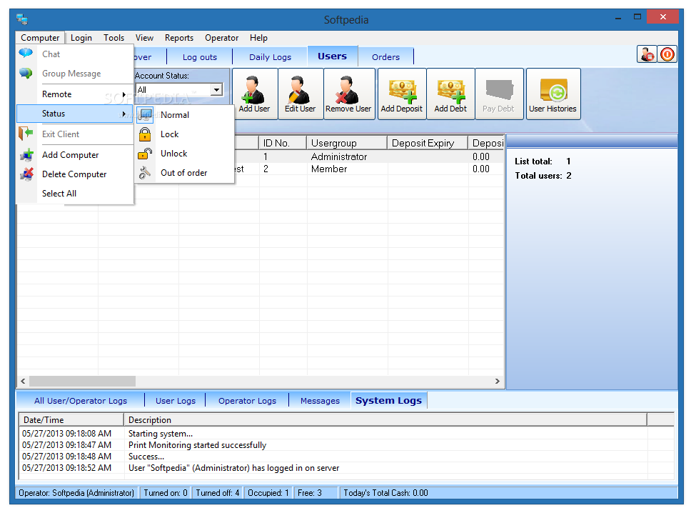Image resolution: width=696 pixels, height=518 pixels.
Task: Expand the Remote submenu
Action: [74, 94]
